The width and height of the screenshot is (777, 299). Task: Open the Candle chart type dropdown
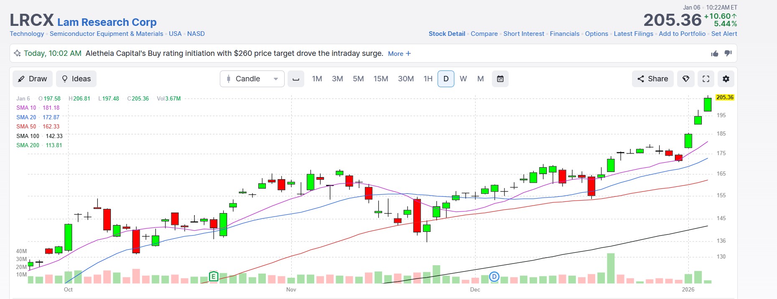click(252, 79)
